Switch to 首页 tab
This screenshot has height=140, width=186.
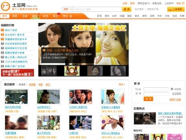tap(5, 16)
